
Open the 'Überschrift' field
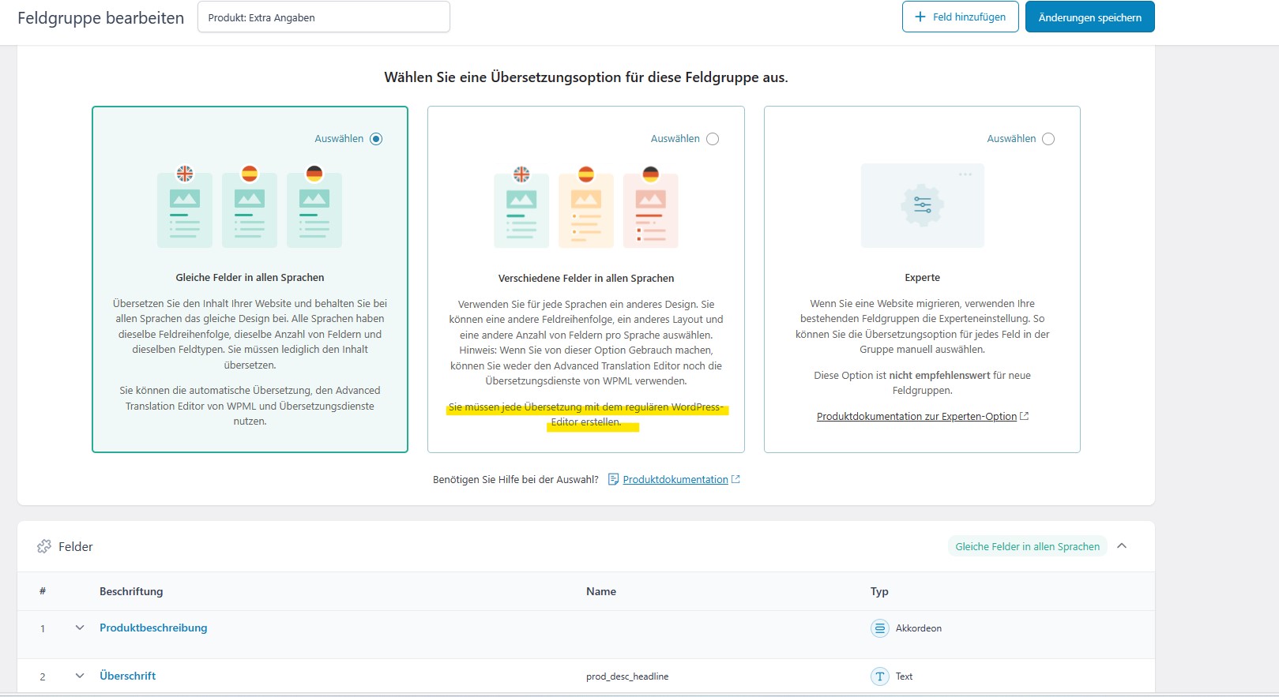point(128,676)
